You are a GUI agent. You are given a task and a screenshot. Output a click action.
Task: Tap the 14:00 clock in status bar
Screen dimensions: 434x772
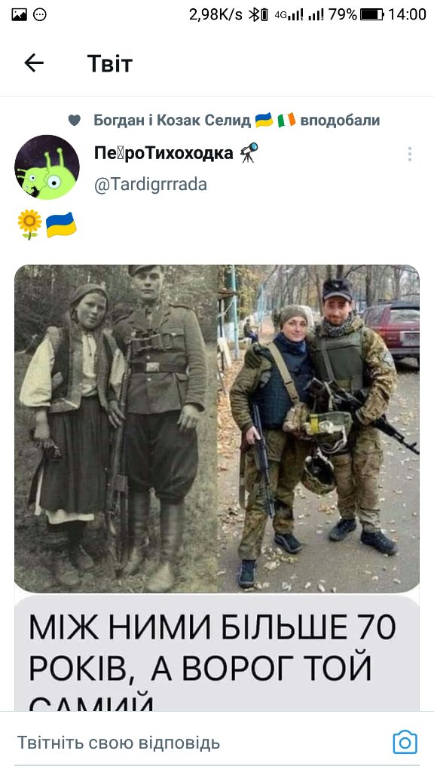pos(407,14)
